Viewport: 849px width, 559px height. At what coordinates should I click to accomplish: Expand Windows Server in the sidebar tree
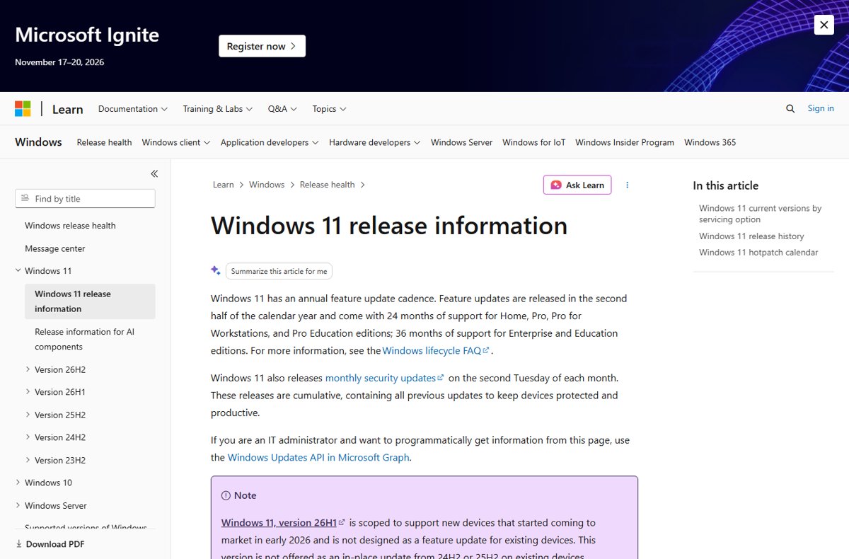click(x=18, y=505)
